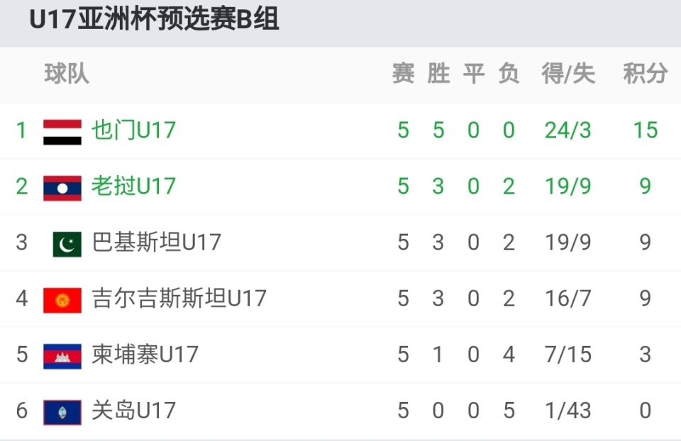Viewport: 681px width, 441px height.
Task: Click the Pakistan flag icon
Action: click(67, 243)
